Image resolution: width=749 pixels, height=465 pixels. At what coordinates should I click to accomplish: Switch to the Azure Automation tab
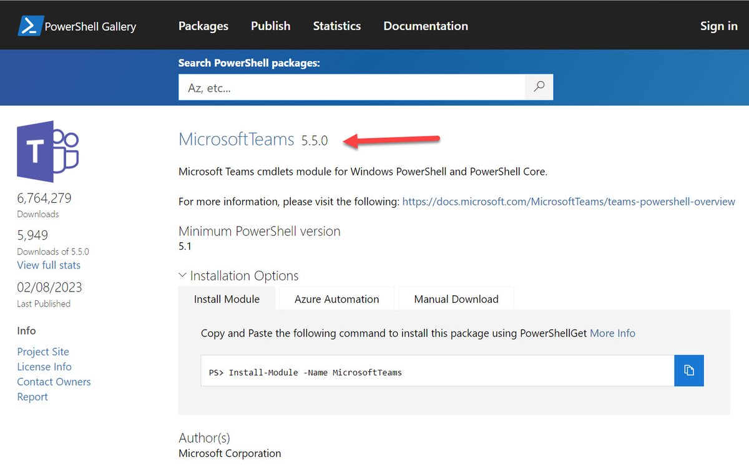coord(336,299)
